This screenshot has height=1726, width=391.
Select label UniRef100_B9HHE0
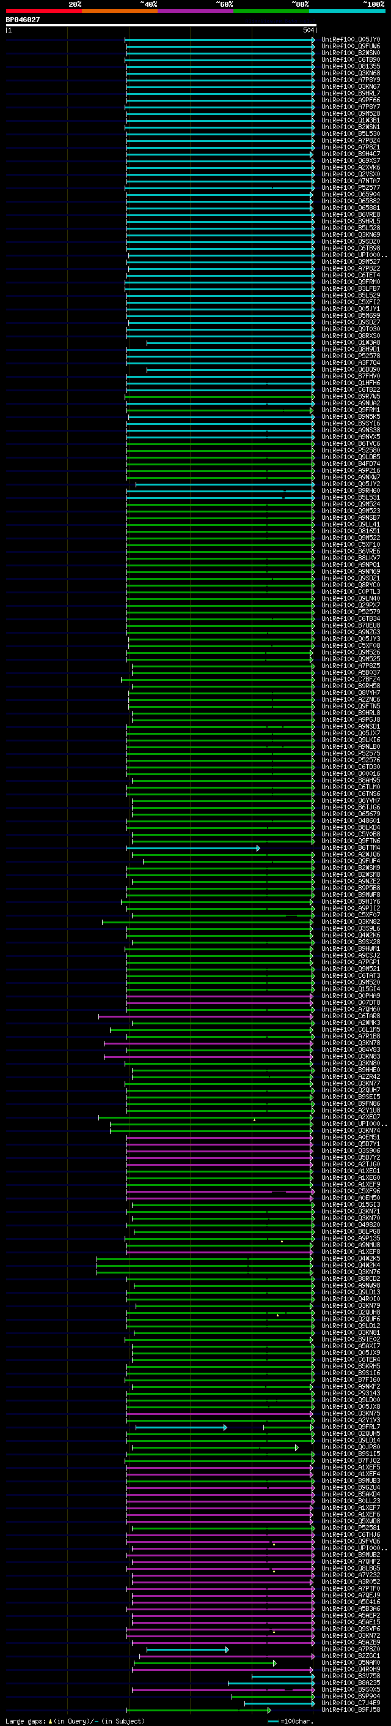point(350,1070)
